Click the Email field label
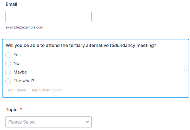The image size is (190, 130). tap(11, 4)
